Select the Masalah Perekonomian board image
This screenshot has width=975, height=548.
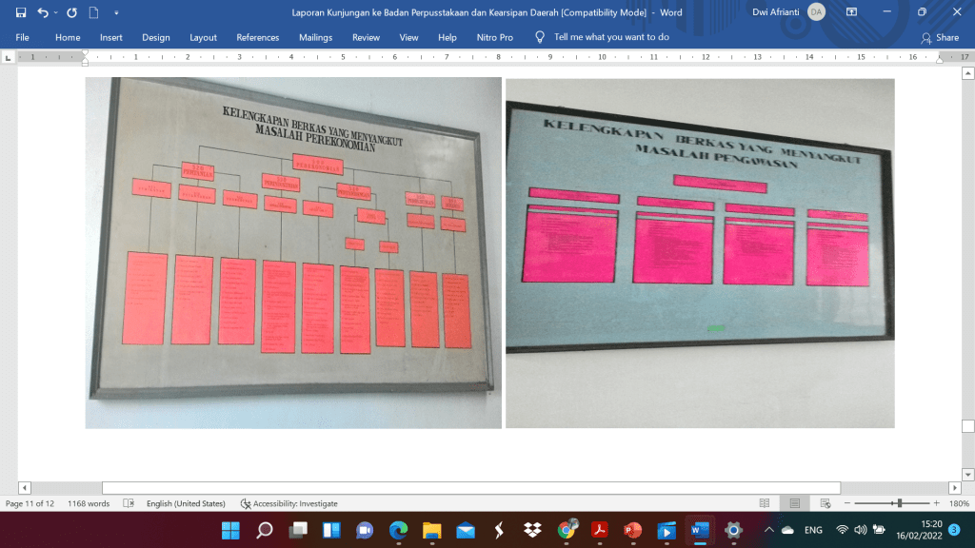[x=293, y=252]
